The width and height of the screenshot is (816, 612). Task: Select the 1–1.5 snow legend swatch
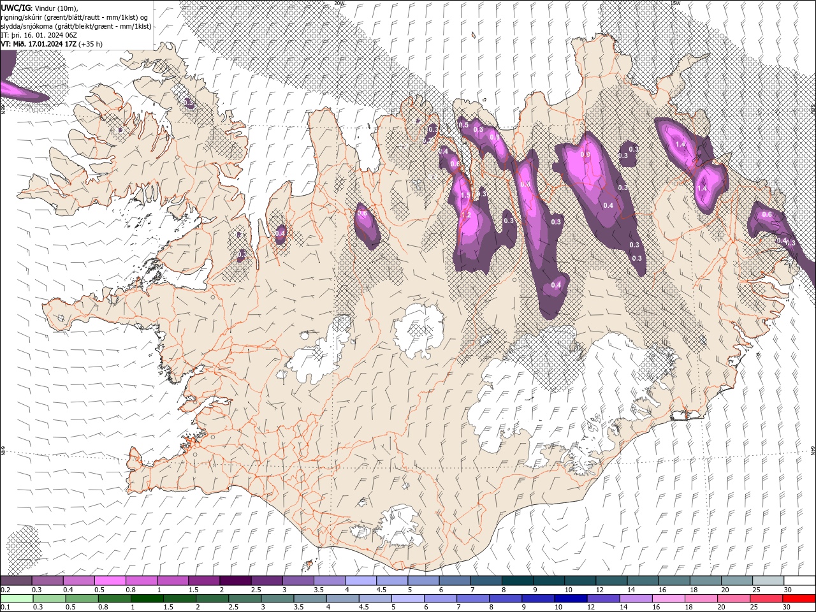tap(173, 581)
